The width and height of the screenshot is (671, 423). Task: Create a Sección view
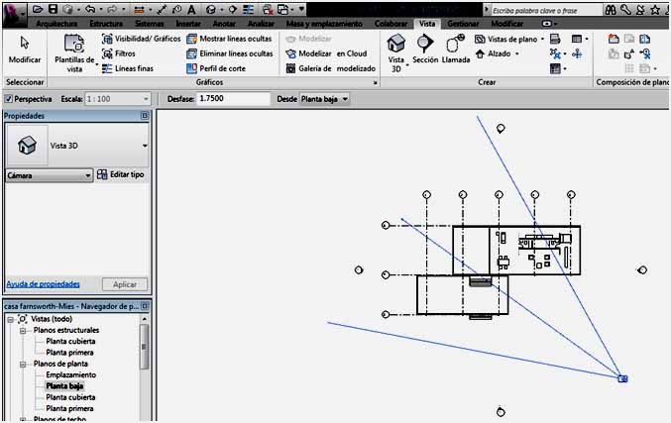pos(425,50)
